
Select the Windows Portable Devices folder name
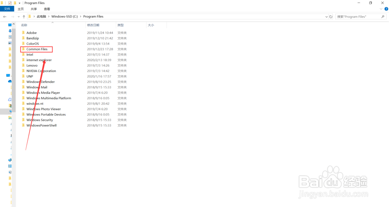(46, 114)
